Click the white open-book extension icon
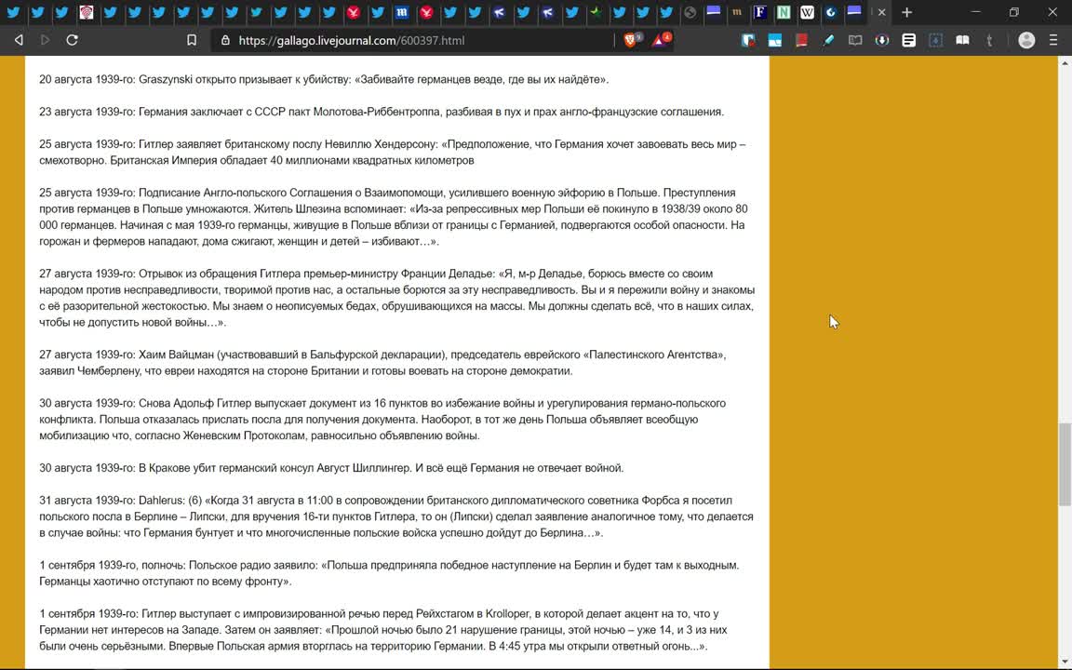 click(962, 40)
